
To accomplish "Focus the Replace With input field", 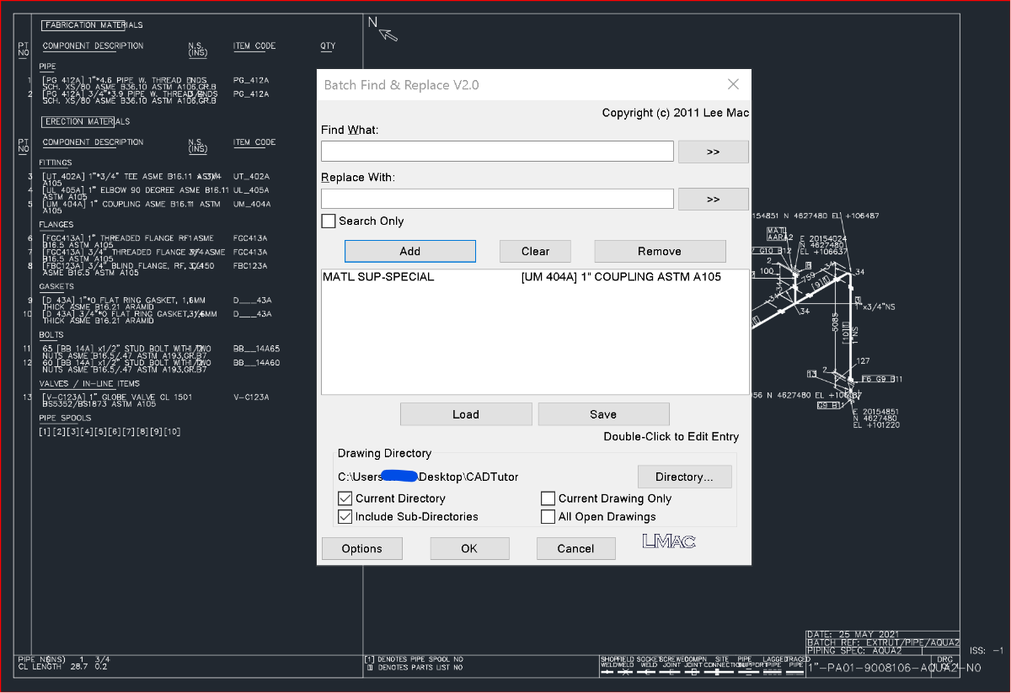I will pyautogui.click(x=497, y=200).
